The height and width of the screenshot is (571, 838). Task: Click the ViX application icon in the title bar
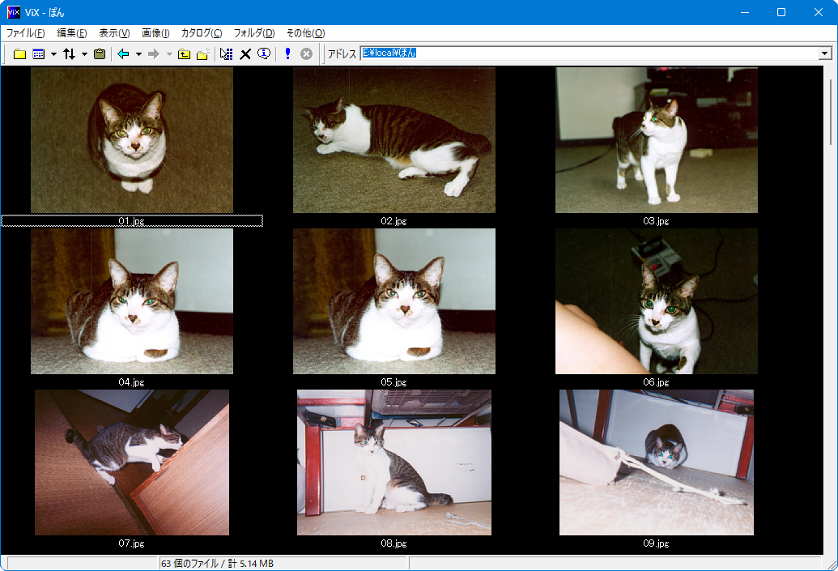tap(14, 12)
